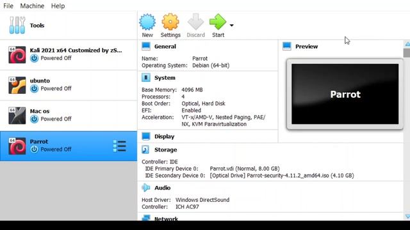Click the Kali VM powered off icon
Screen dimensions: 410x230
tap(34, 58)
